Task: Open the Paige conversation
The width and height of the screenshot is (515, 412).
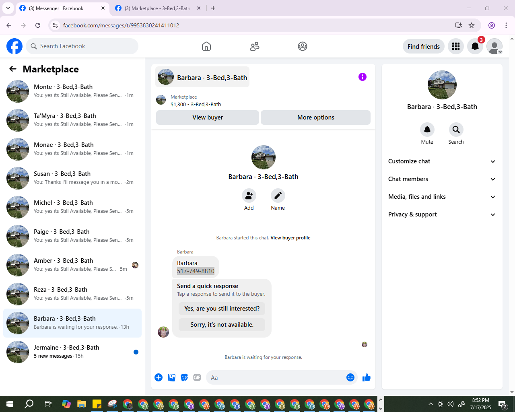Action: [x=72, y=236]
